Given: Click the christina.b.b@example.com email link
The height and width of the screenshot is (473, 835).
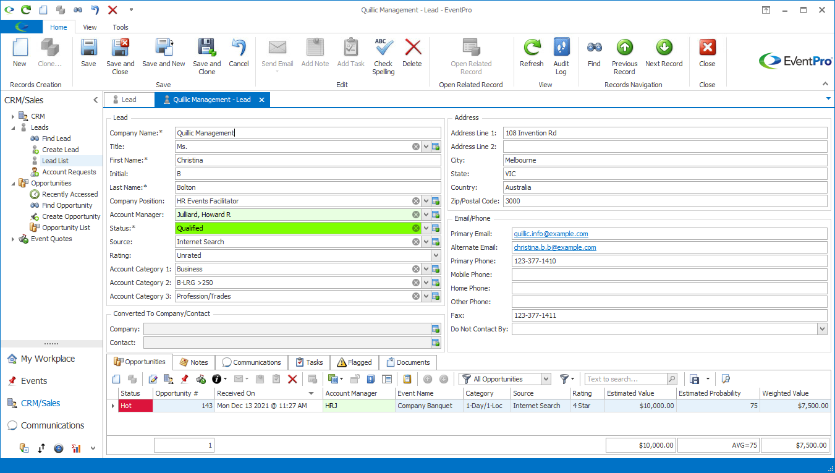Looking at the screenshot, I should (555, 247).
